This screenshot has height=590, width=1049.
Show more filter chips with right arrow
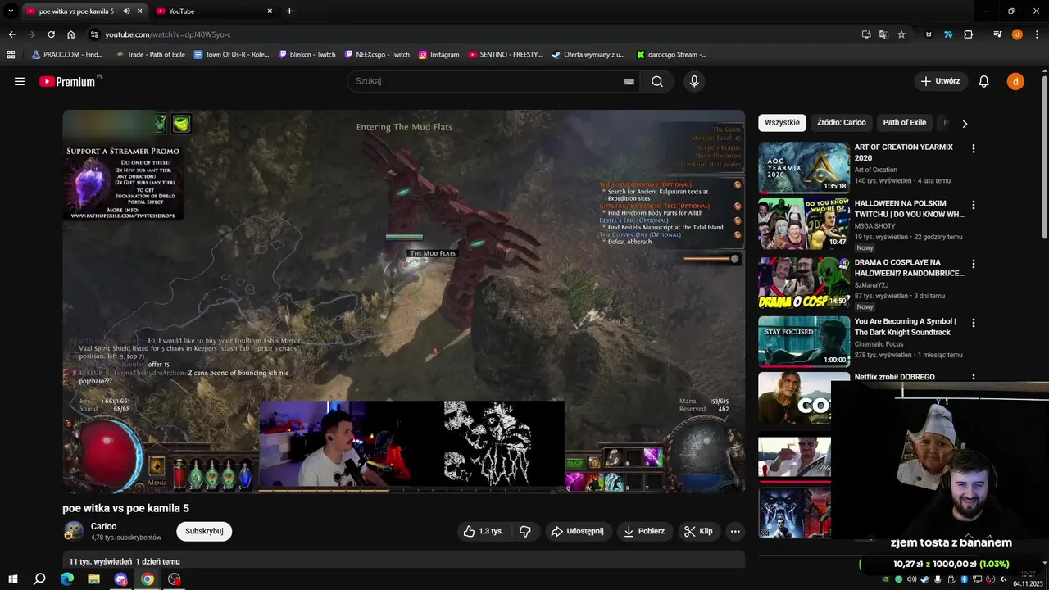pos(965,124)
